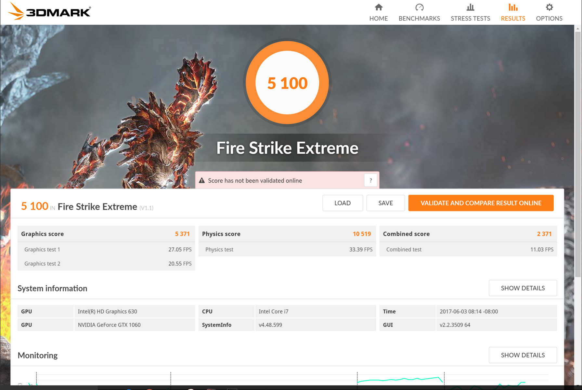Click the '(V1.1)' version label
This screenshot has height=390, width=582.
pos(146,208)
